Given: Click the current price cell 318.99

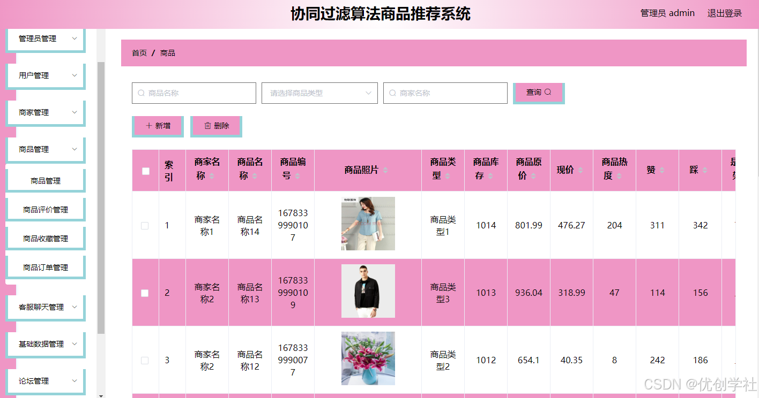Looking at the screenshot, I should 572,293.
